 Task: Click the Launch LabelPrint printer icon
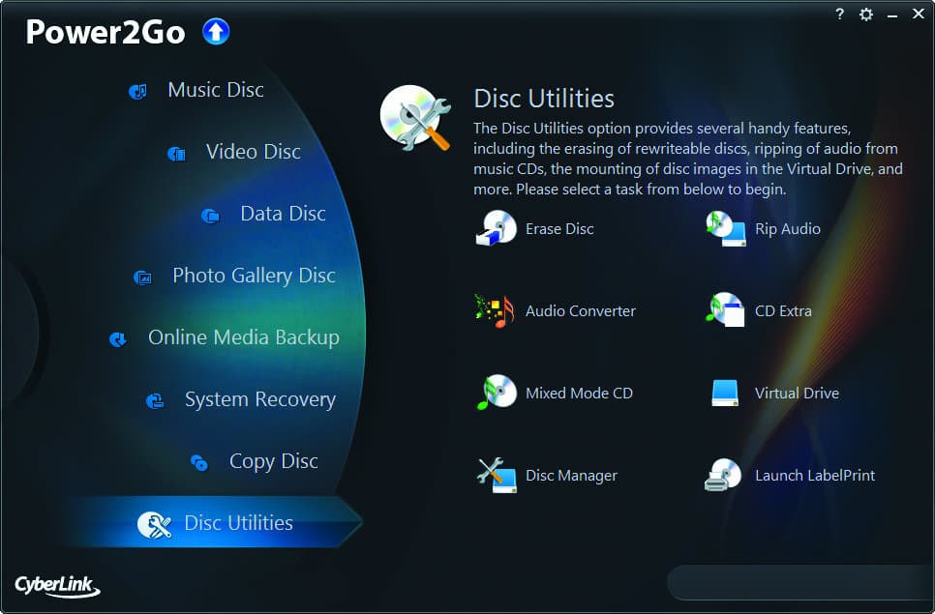pyautogui.click(x=724, y=476)
